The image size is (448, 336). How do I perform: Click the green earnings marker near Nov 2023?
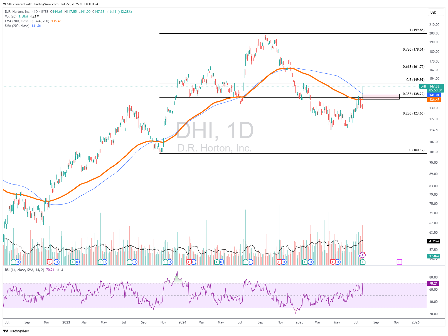tap(166, 262)
